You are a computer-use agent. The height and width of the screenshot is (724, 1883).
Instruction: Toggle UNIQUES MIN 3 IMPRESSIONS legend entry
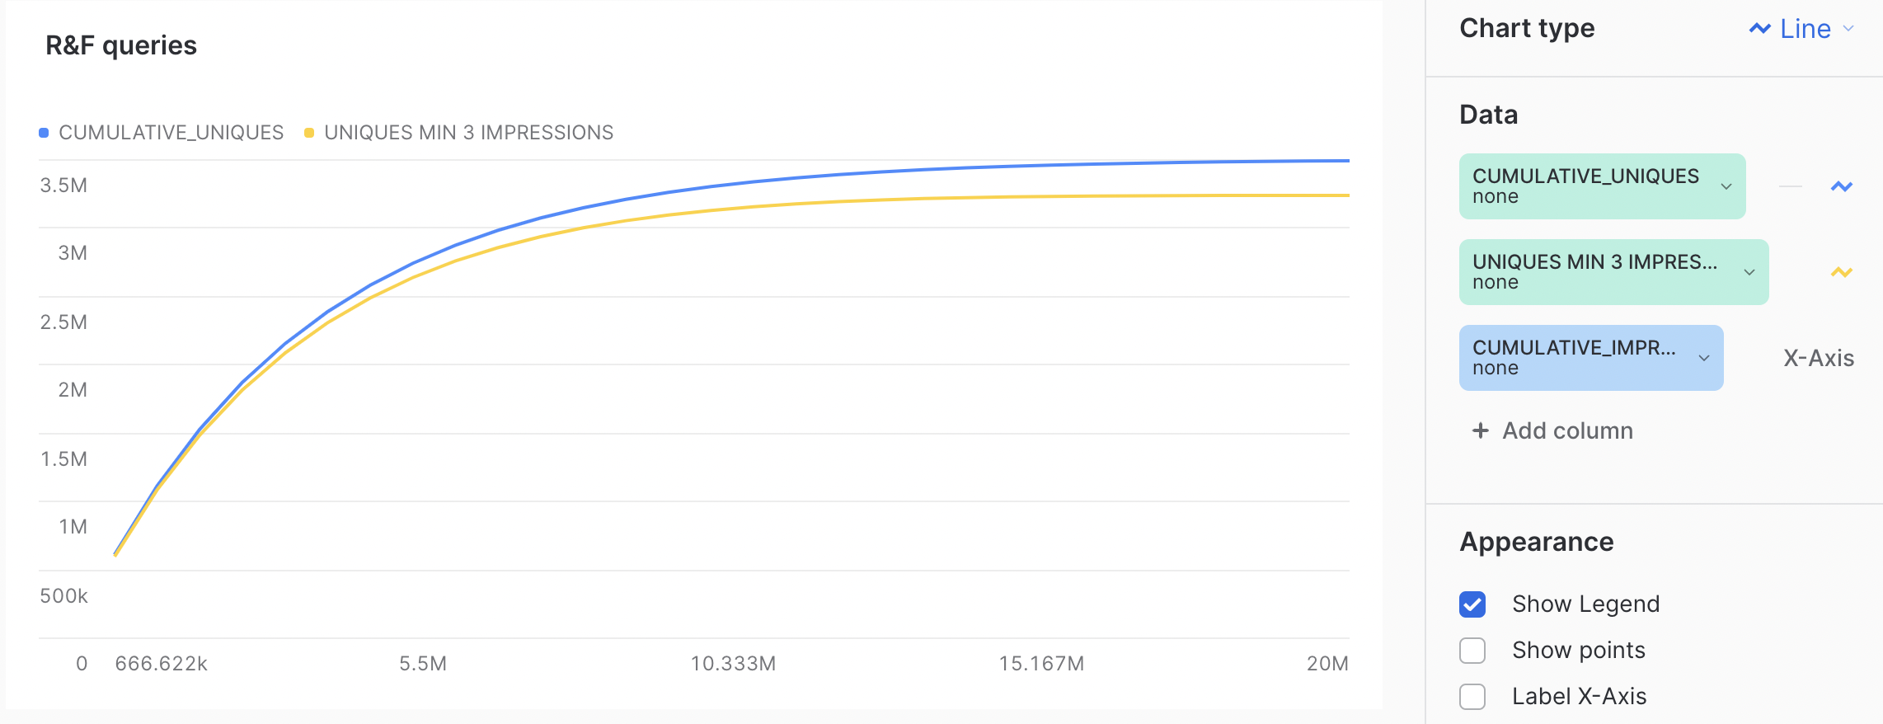tap(468, 133)
